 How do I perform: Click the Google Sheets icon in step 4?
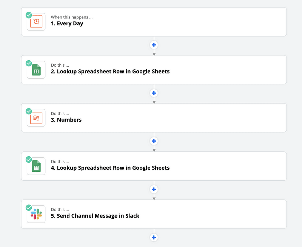36,166
